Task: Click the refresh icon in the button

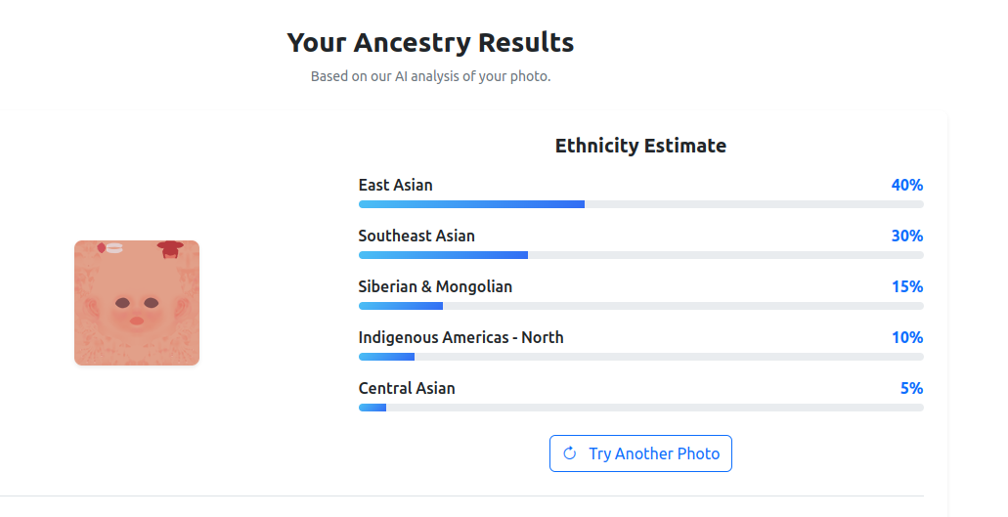Action: (x=570, y=453)
